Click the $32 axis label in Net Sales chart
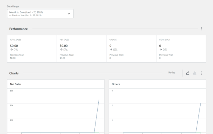The image size is (213, 134). click(x=12, y=120)
